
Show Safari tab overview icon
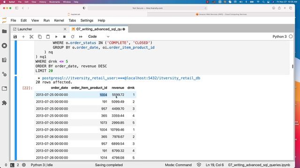tap(291, 8)
